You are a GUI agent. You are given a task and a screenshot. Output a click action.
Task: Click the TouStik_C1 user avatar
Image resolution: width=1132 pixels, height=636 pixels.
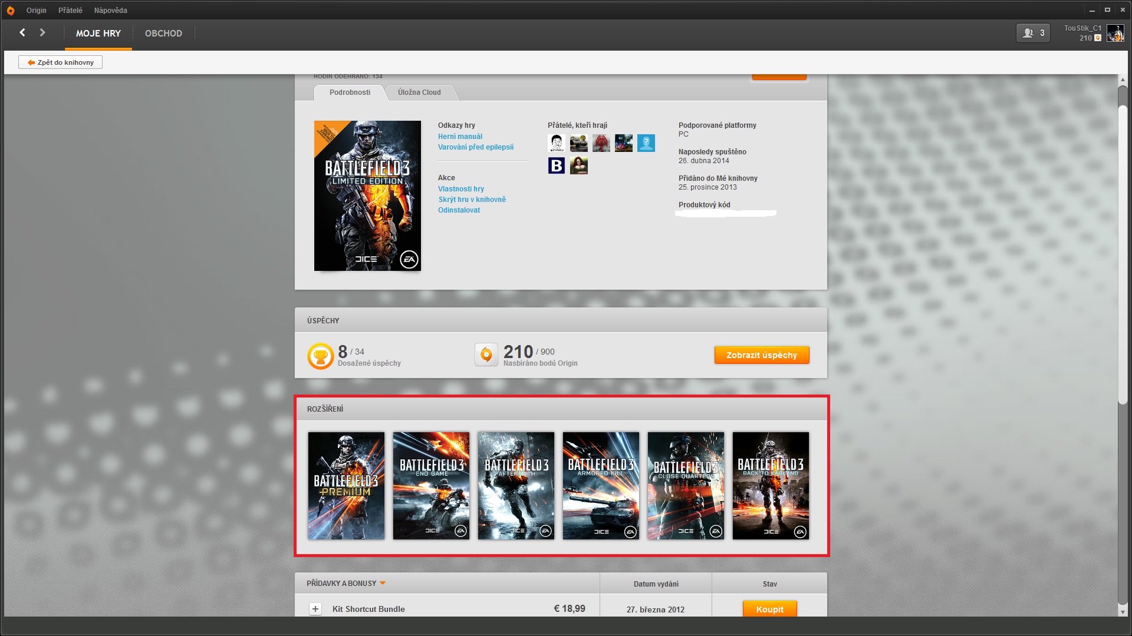point(1115,33)
